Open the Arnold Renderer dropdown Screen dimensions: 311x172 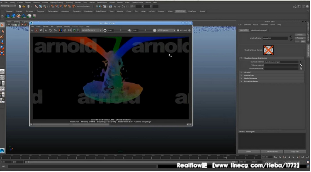92,30
